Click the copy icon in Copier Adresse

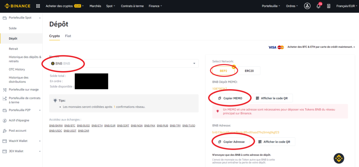219,142
